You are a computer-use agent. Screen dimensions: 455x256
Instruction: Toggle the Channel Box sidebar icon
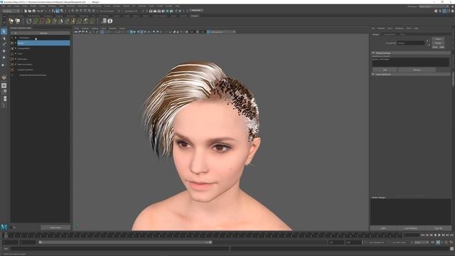click(452, 11)
